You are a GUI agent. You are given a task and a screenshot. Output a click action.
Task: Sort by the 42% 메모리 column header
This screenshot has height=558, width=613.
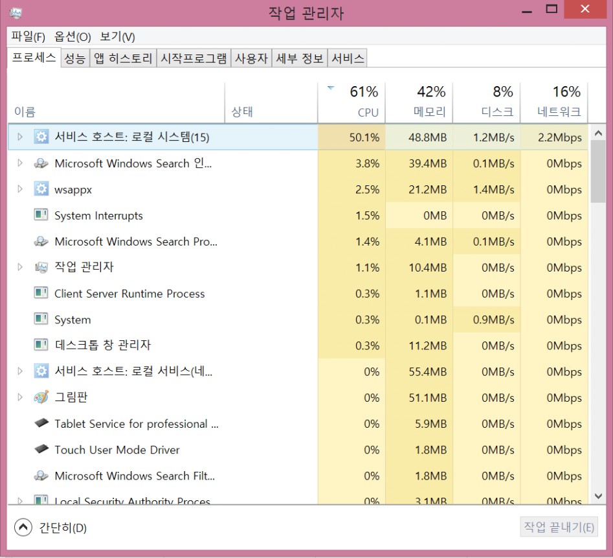coord(419,102)
